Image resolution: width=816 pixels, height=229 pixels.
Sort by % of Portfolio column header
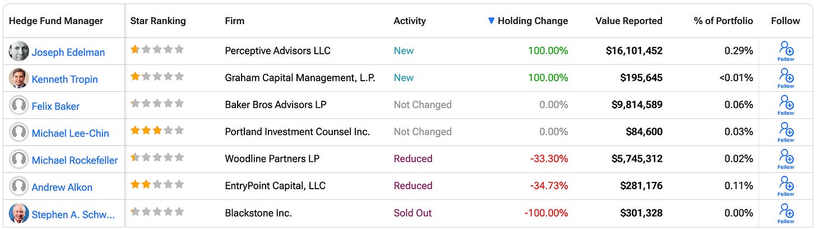(723, 21)
